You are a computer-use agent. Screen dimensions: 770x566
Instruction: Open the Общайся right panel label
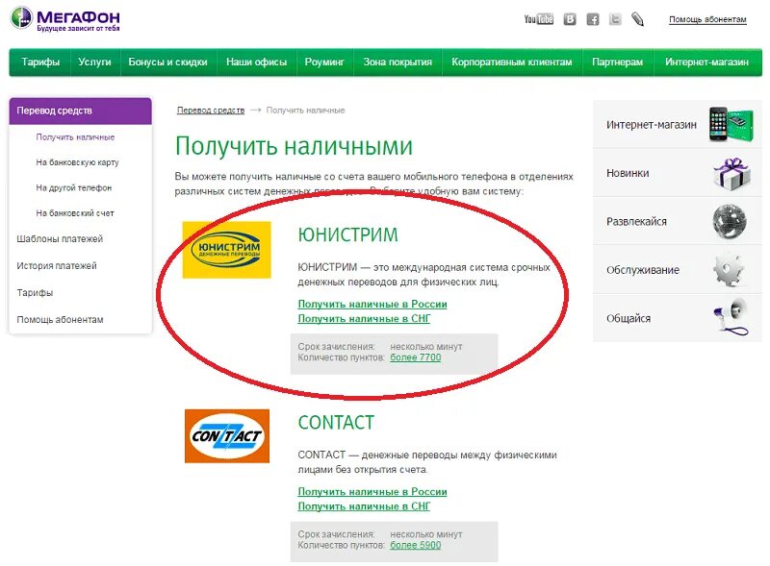[629, 318]
